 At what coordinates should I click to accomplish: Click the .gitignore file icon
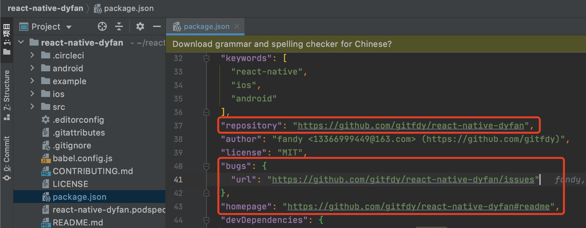(x=46, y=145)
